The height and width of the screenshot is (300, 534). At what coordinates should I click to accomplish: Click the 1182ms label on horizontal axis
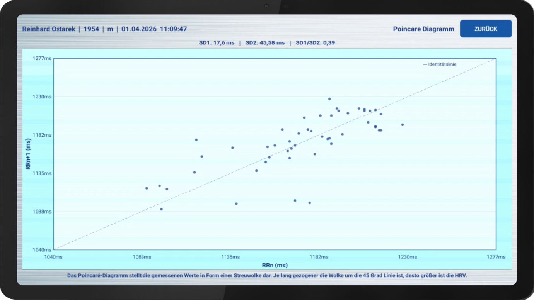pyautogui.click(x=319, y=257)
